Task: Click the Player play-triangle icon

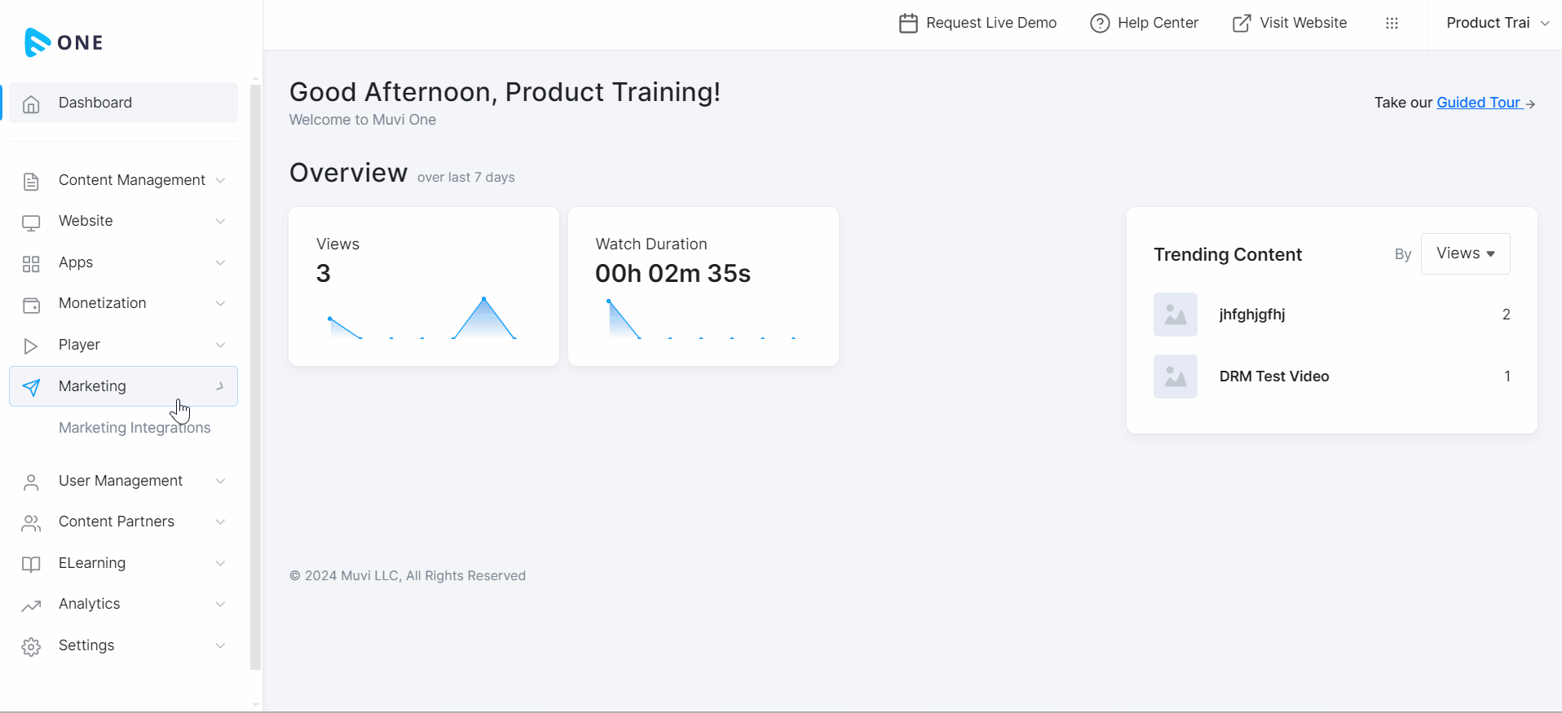Action: pyautogui.click(x=31, y=345)
